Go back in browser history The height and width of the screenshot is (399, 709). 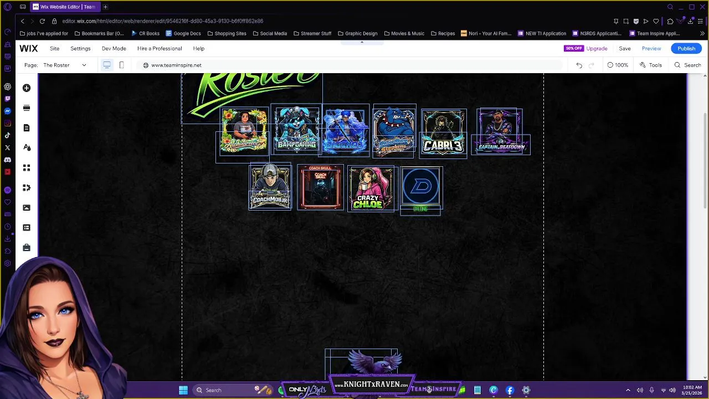point(22,21)
